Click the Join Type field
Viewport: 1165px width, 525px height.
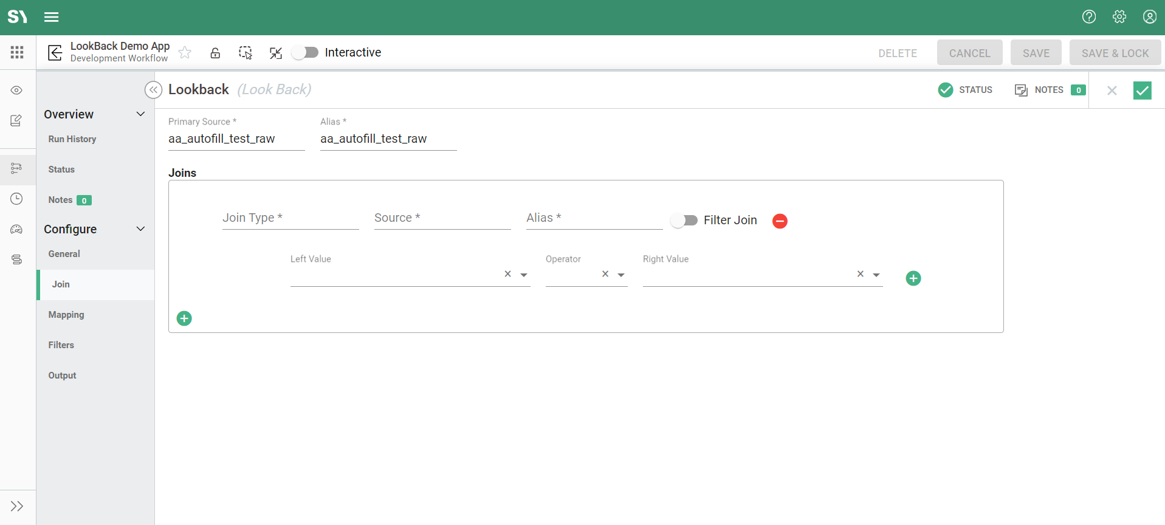[290, 218]
